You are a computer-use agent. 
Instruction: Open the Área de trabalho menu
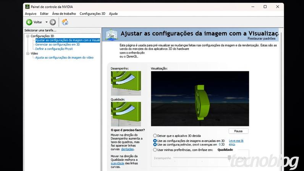point(64,14)
